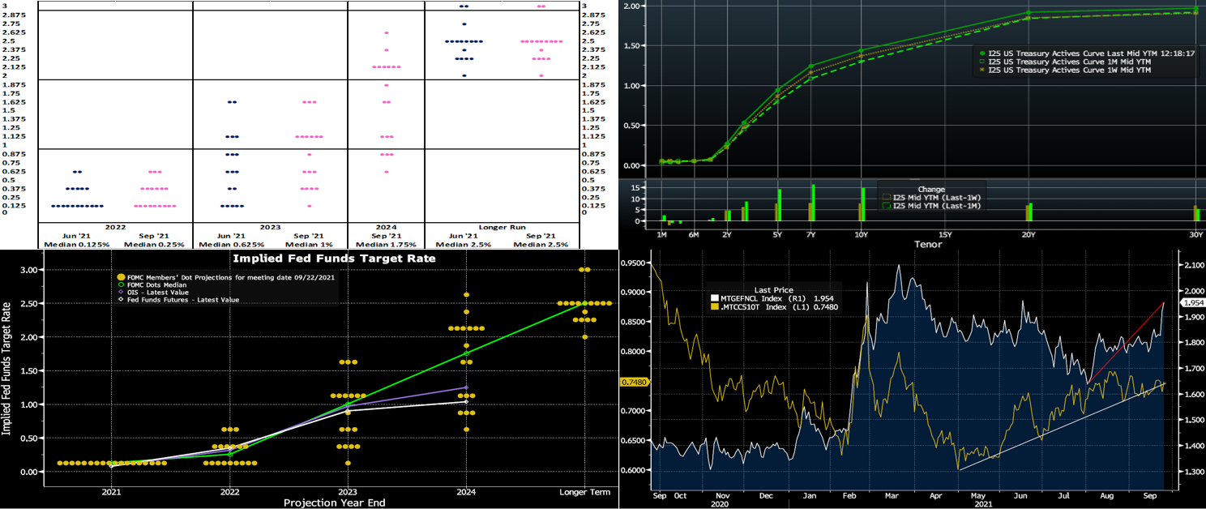Click the yellow FOMC Members' Dot Projections legend marker

pos(122,278)
